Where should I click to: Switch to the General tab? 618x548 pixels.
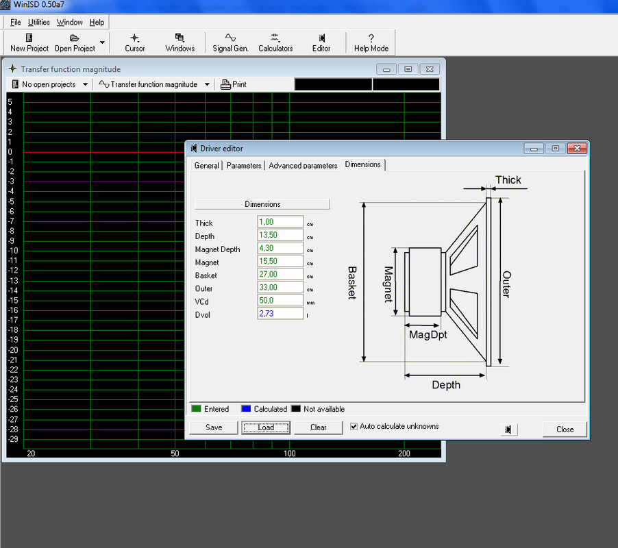(x=206, y=166)
